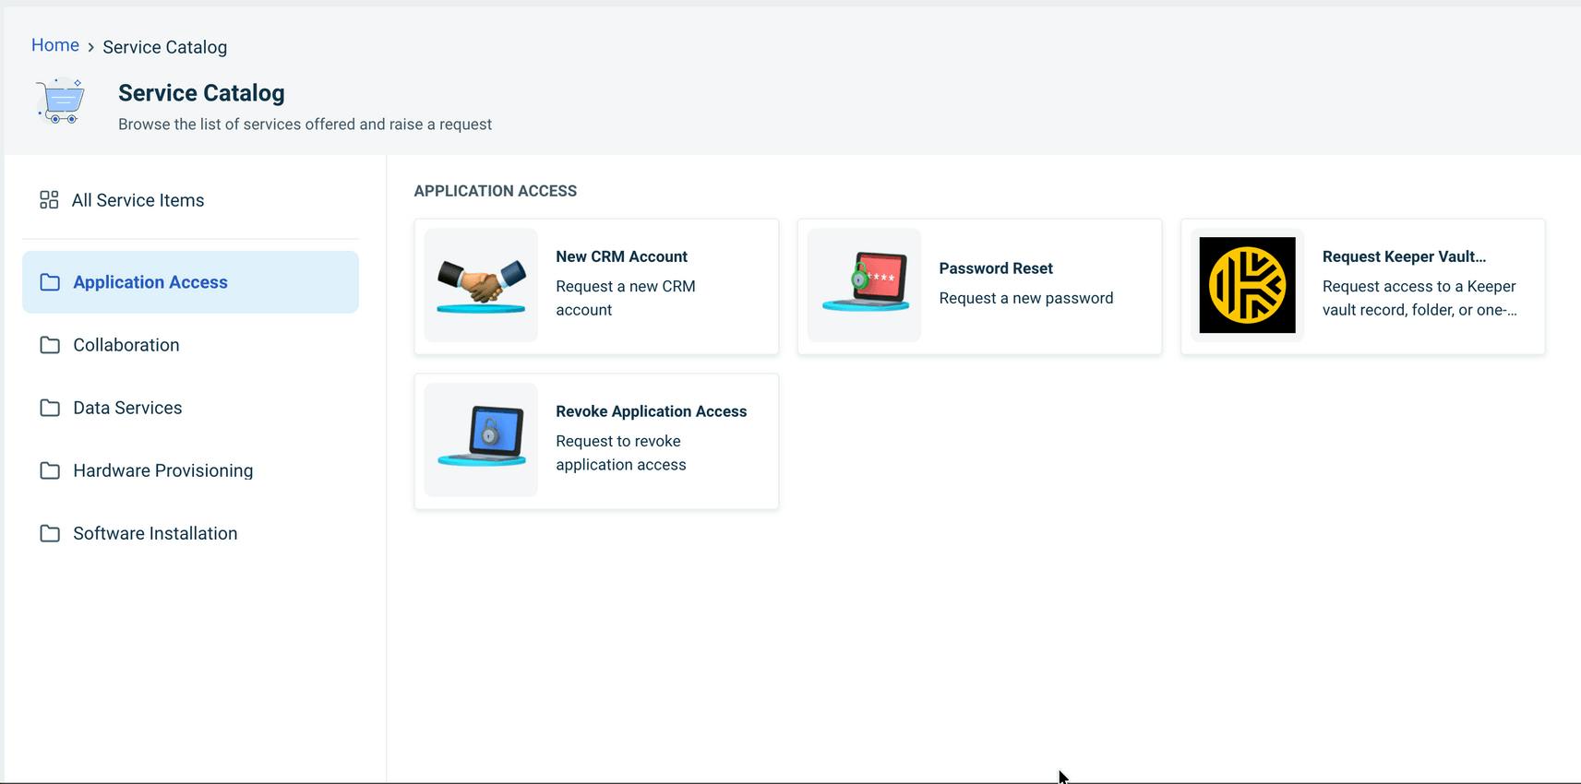This screenshot has height=784, width=1581.
Task: Click the 'APPLICATION ACCESS' section heading
Action: coord(495,191)
